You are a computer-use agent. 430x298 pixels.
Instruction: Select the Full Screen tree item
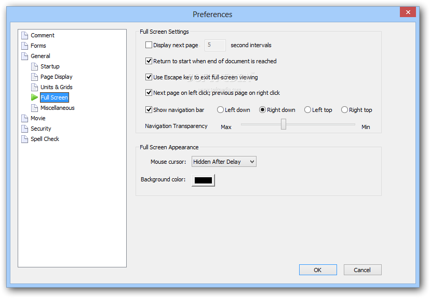click(55, 97)
